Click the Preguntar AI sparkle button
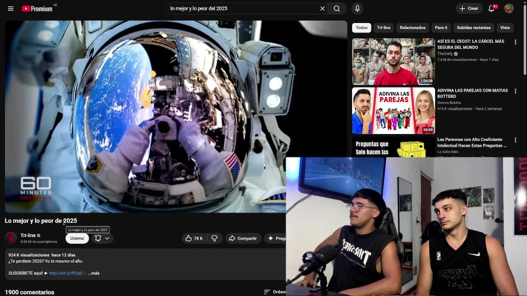The width and height of the screenshot is (527, 296). tap(275, 238)
